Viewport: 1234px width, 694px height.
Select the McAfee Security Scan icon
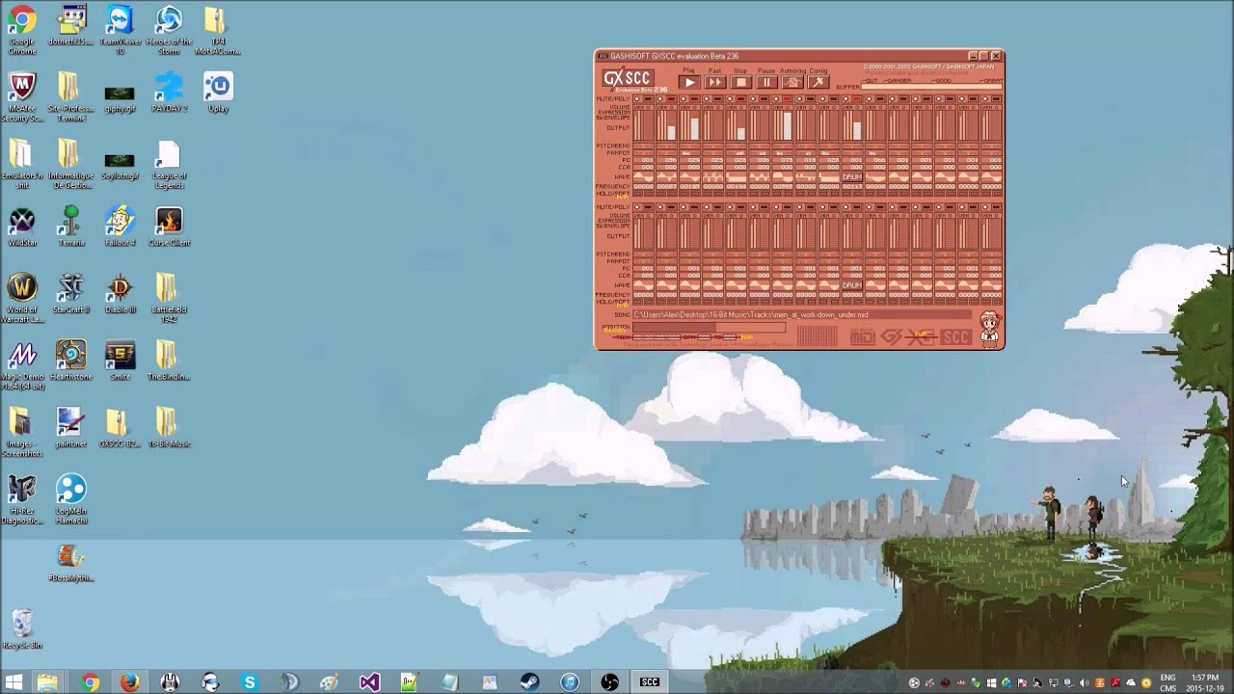click(x=21, y=96)
